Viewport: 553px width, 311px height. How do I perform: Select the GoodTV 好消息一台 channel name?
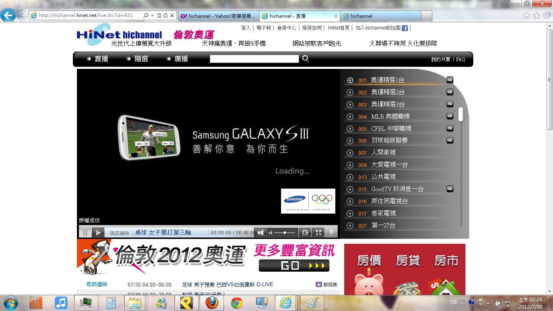coord(398,189)
